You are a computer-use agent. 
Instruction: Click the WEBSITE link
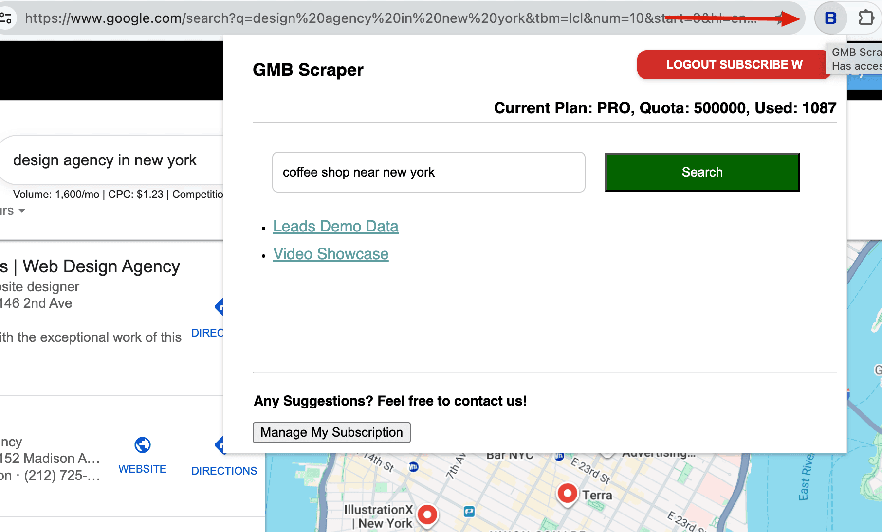pos(142,469)
